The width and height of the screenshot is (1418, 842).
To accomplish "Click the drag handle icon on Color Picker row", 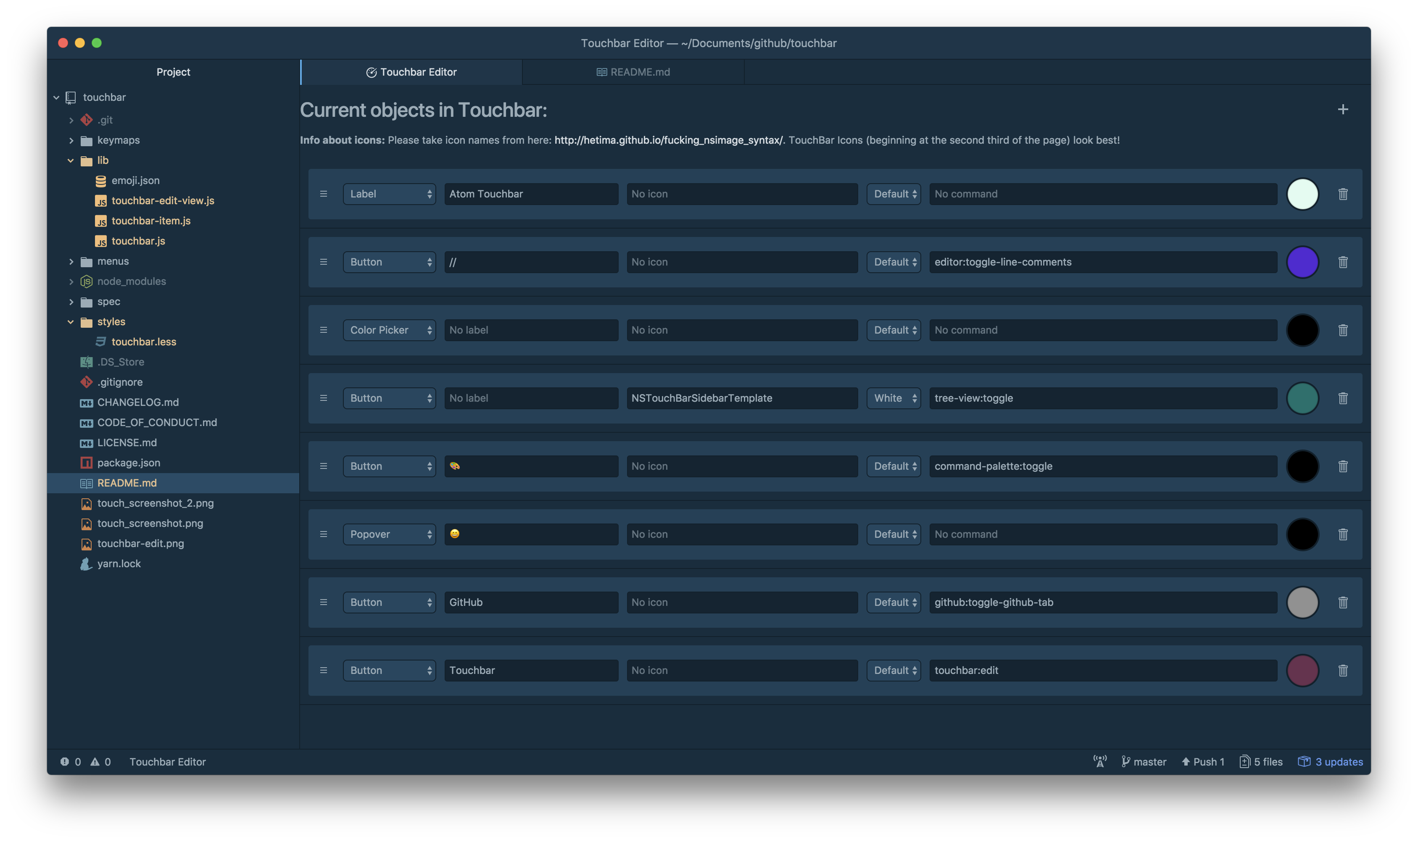I will click(324, 329).
